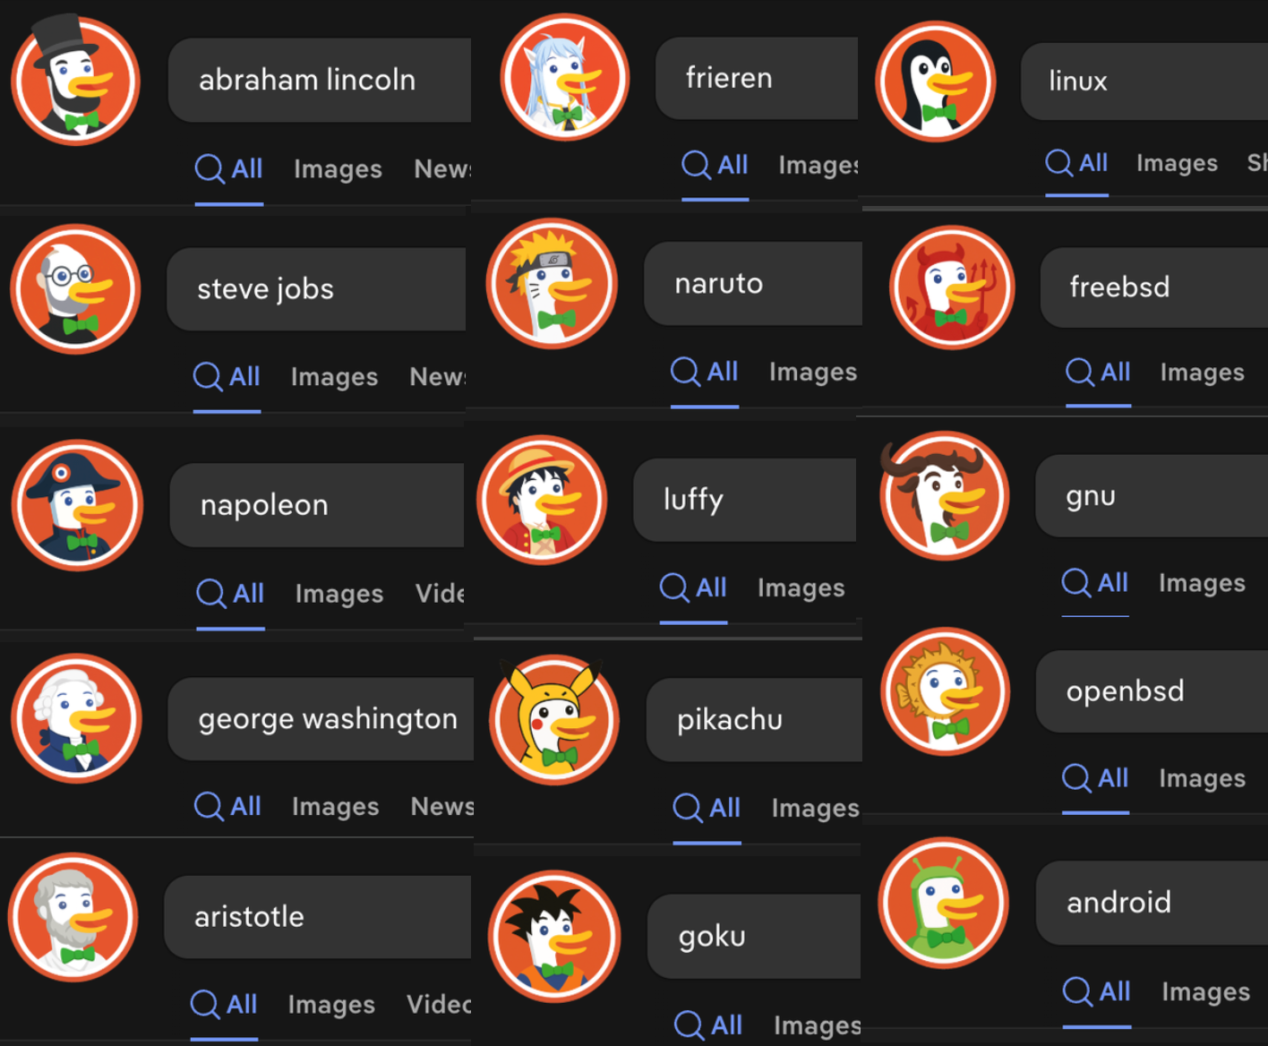Viewport: 1268px width, 1046px height.
Task: Select the FreeBSD devil duck logo
Action: coord(952,287)
